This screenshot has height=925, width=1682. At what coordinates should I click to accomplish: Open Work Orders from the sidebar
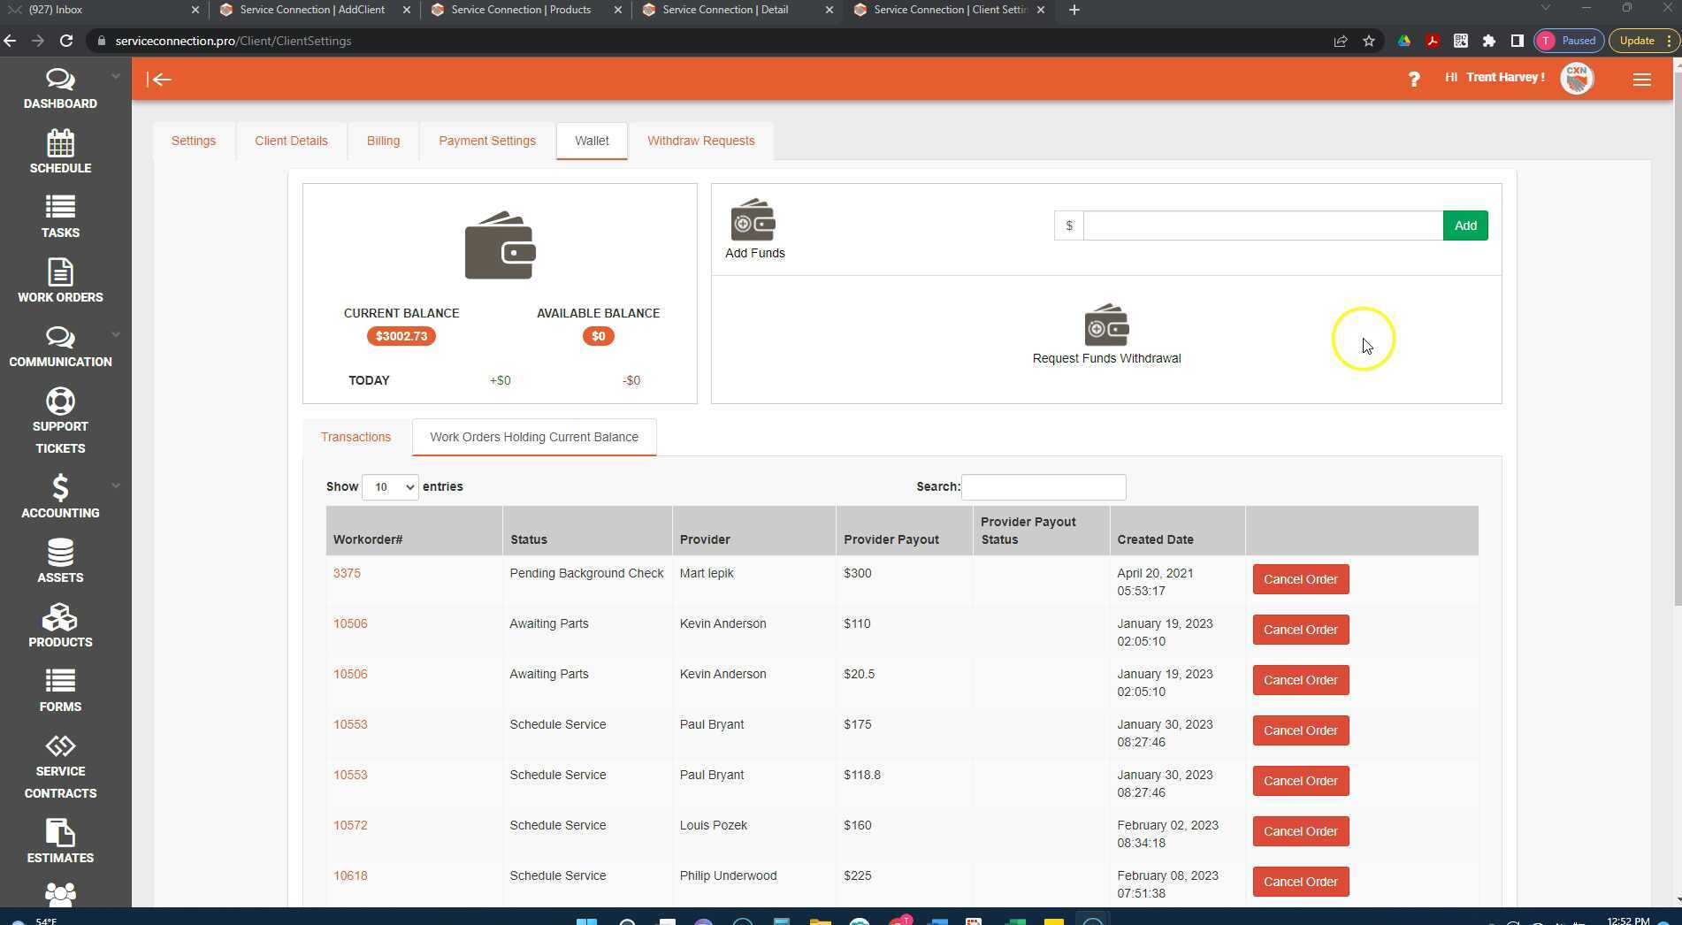click(x=60, y=281)
